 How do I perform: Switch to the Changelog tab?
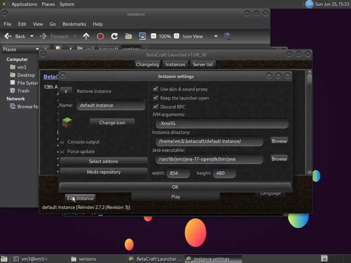click(x=147, y=64)
